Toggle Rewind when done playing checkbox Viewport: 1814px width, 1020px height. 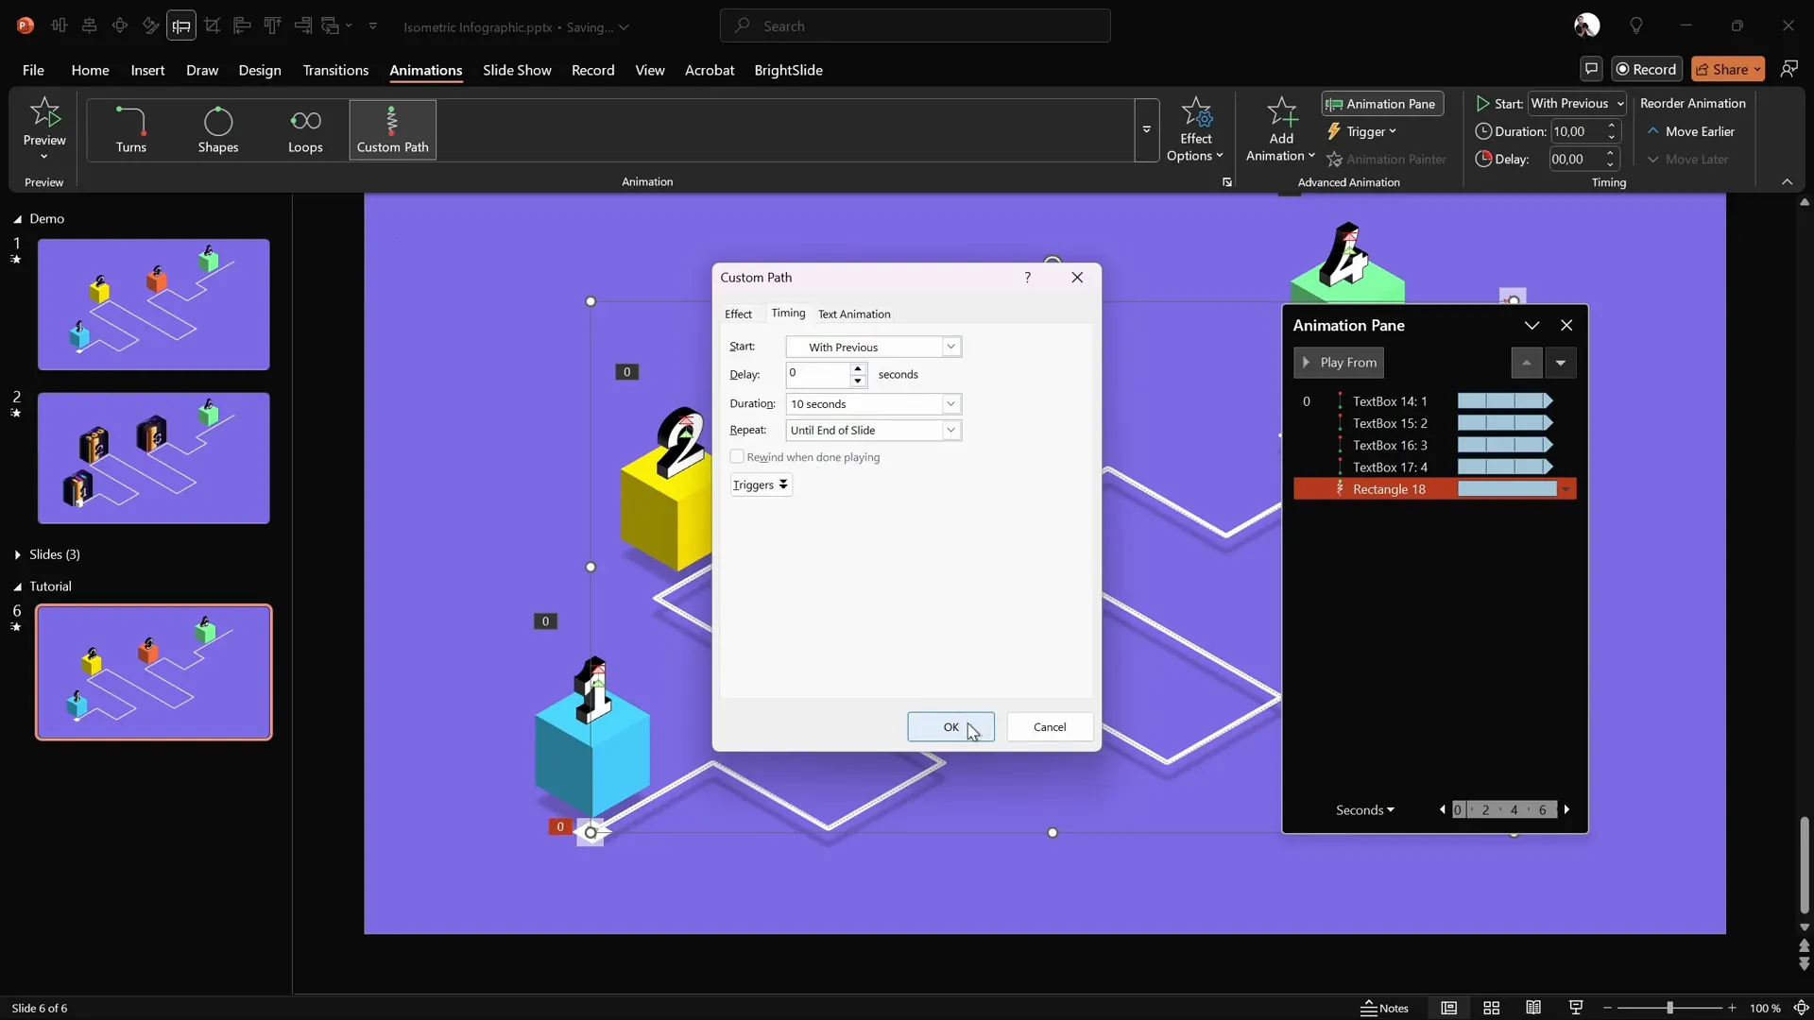(737, 456)
